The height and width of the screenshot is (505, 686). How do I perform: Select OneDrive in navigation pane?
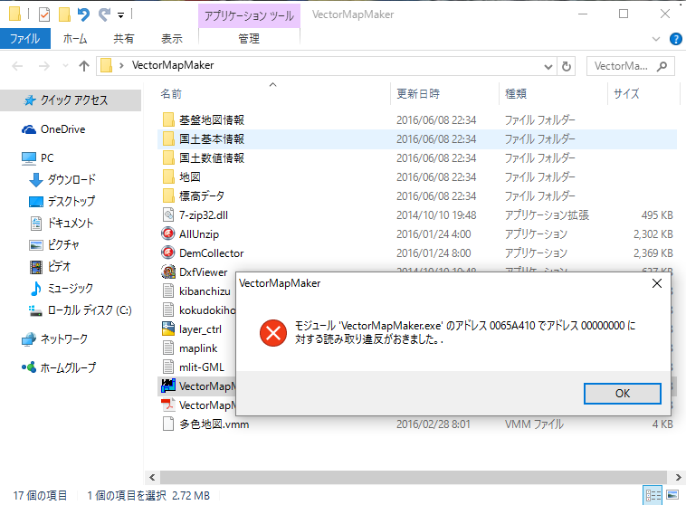pos(63,129)
